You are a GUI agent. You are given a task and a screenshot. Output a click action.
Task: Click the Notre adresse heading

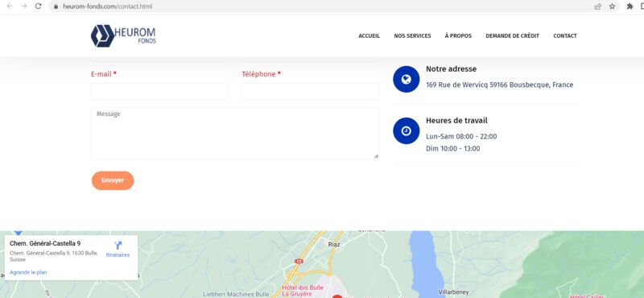click(x=451, y=69)
